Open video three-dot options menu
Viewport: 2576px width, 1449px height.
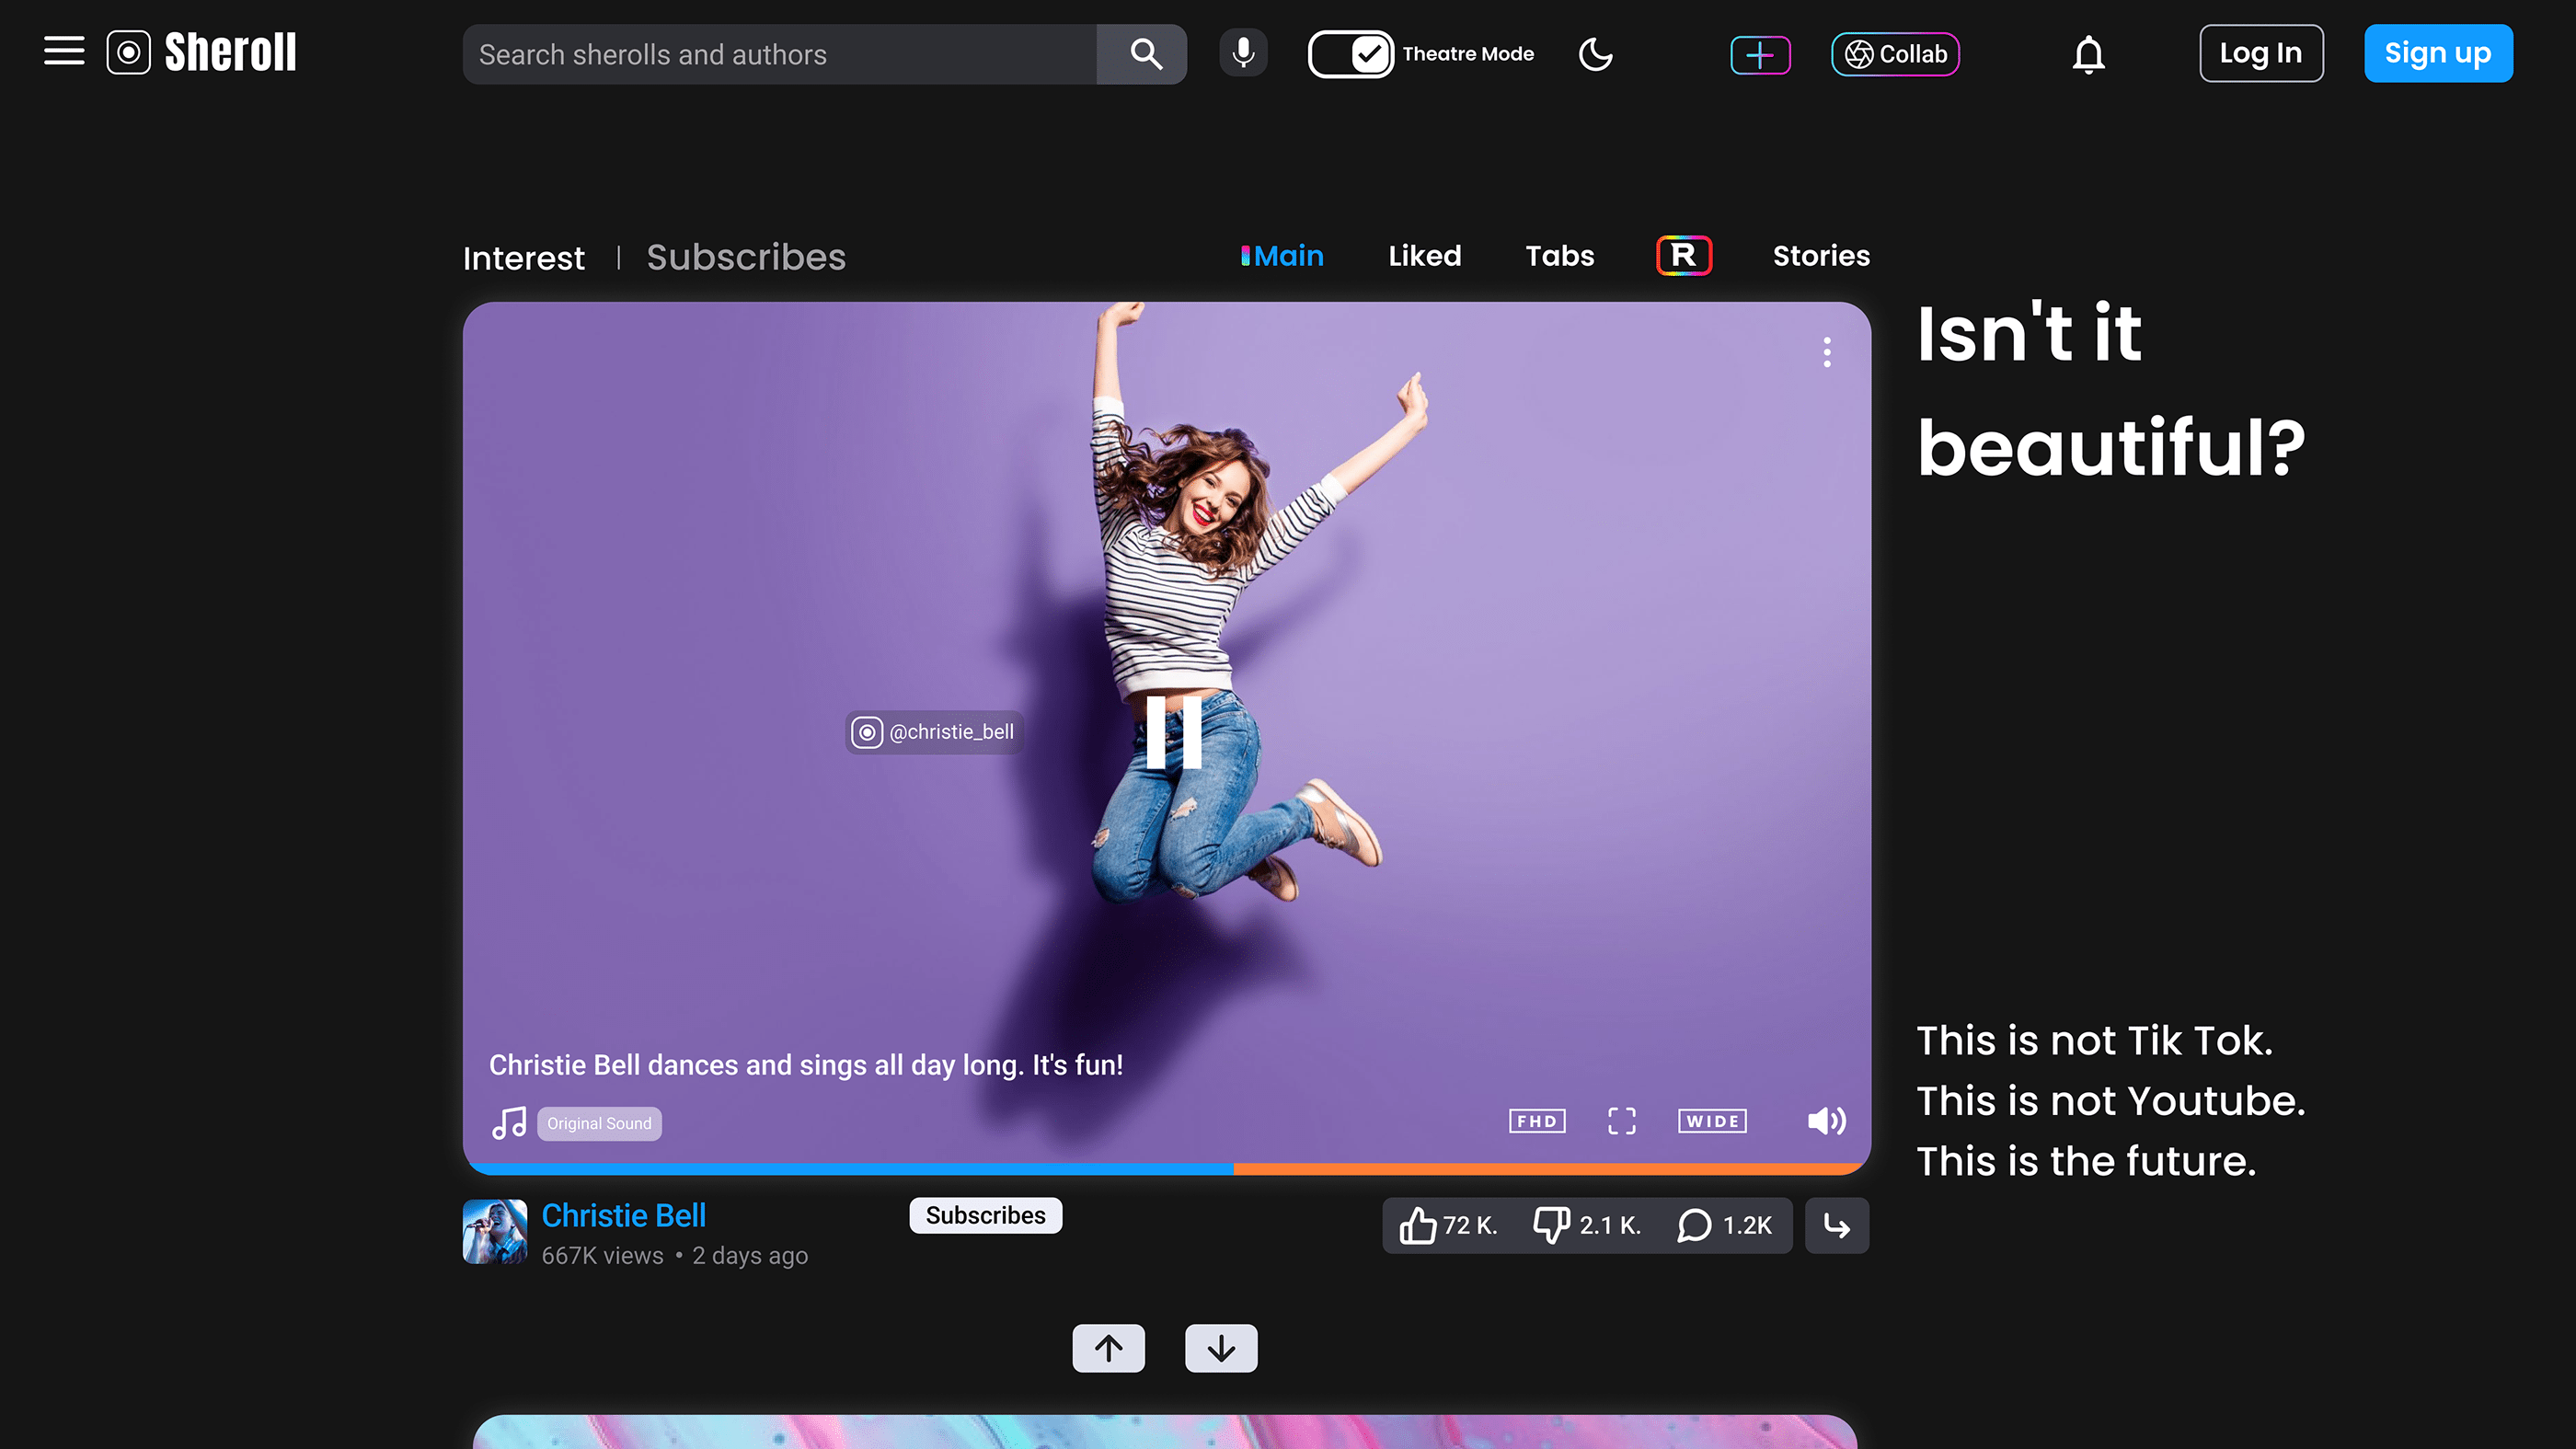click(x=1827, y=352)
